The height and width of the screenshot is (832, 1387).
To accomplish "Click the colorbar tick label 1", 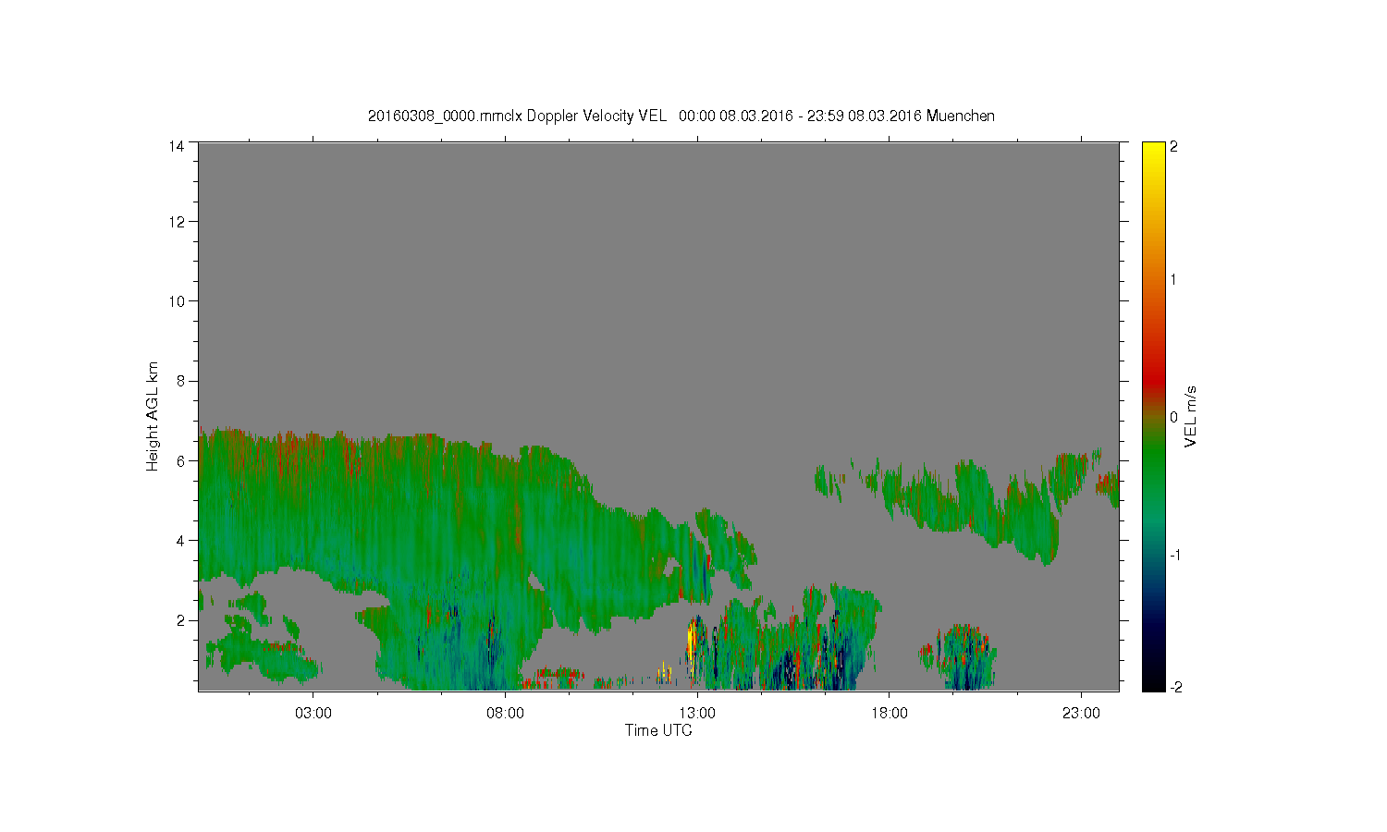I will pos(1173,279).
